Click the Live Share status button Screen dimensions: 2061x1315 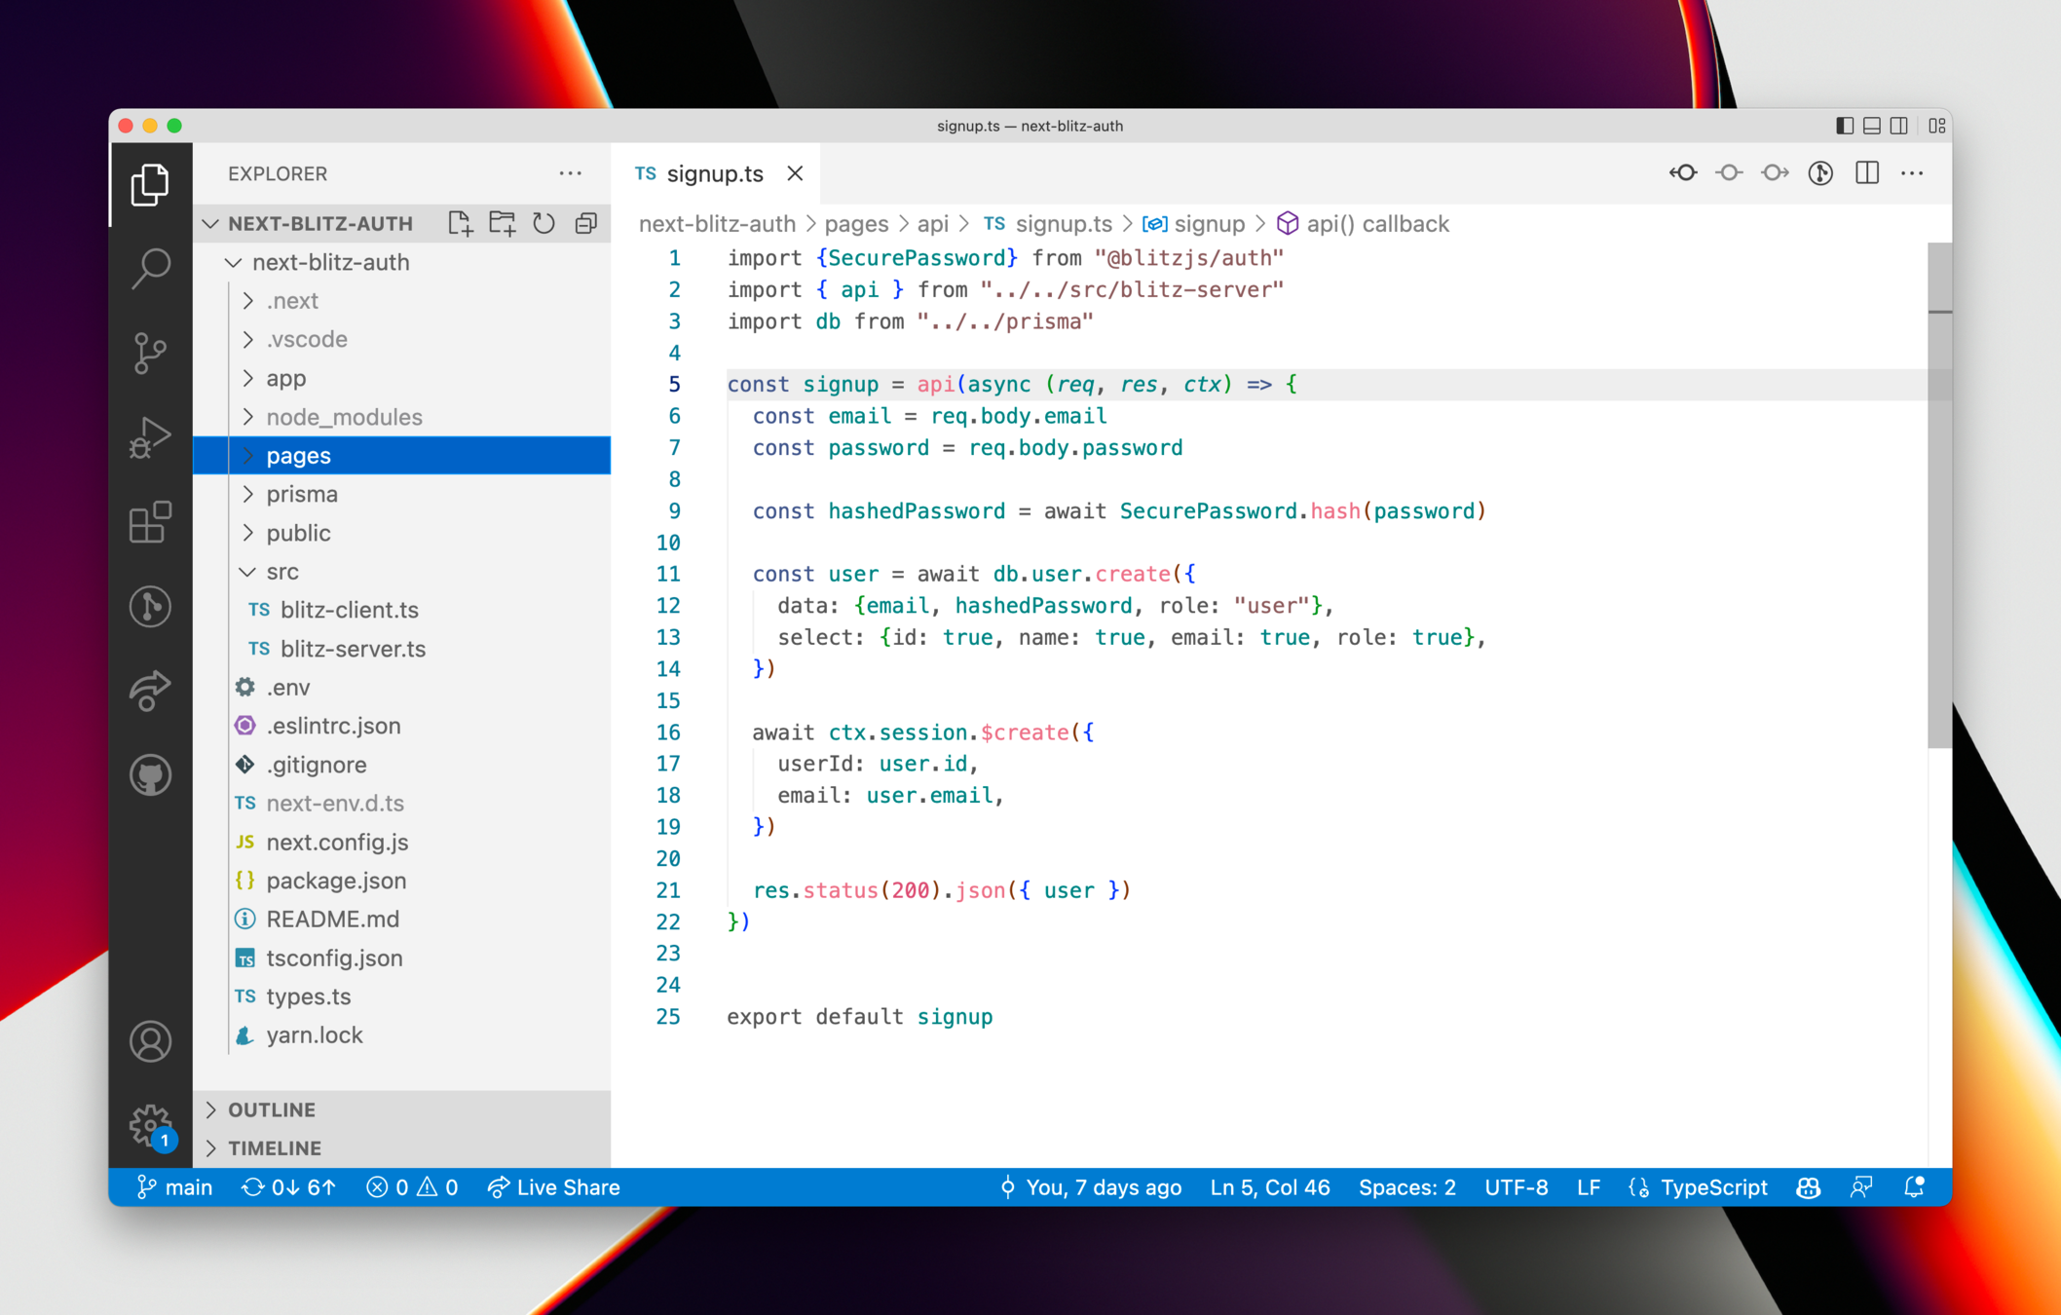click(554, 1187)
